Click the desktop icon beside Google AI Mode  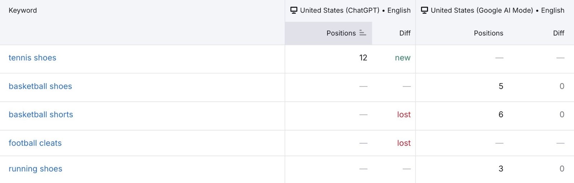click(x=424, y=10)
